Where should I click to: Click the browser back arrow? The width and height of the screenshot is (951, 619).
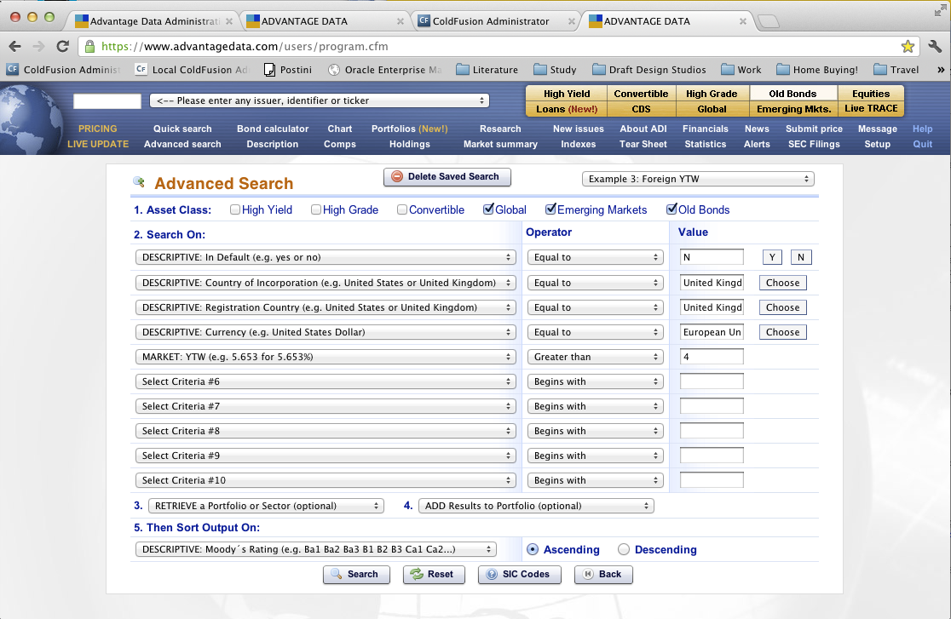click(15, 46)
